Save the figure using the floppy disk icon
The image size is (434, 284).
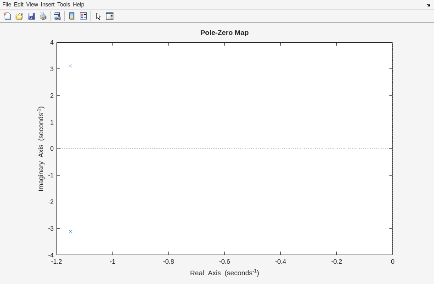coord(31,16)
